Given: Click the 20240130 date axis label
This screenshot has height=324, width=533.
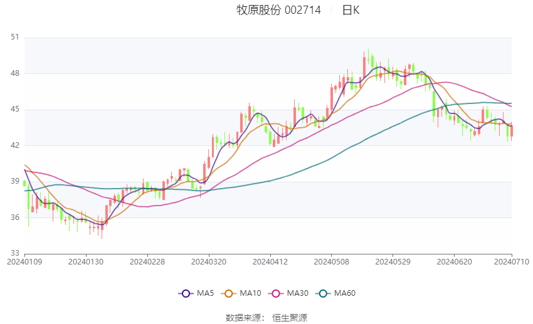Looking at the screenshot, I should 85,261.
